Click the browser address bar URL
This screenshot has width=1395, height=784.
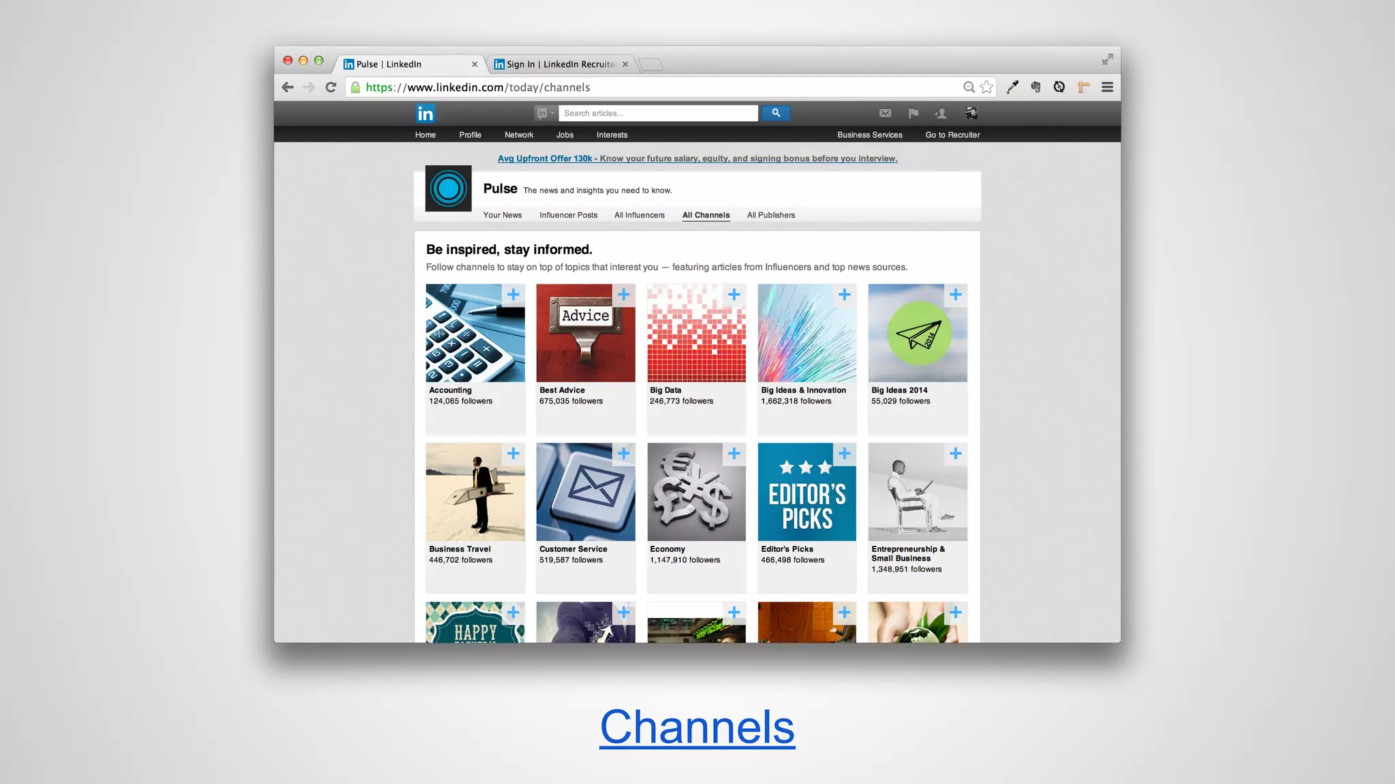478,87
